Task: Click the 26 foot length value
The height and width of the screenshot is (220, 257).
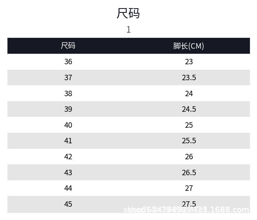Action: 189,157
